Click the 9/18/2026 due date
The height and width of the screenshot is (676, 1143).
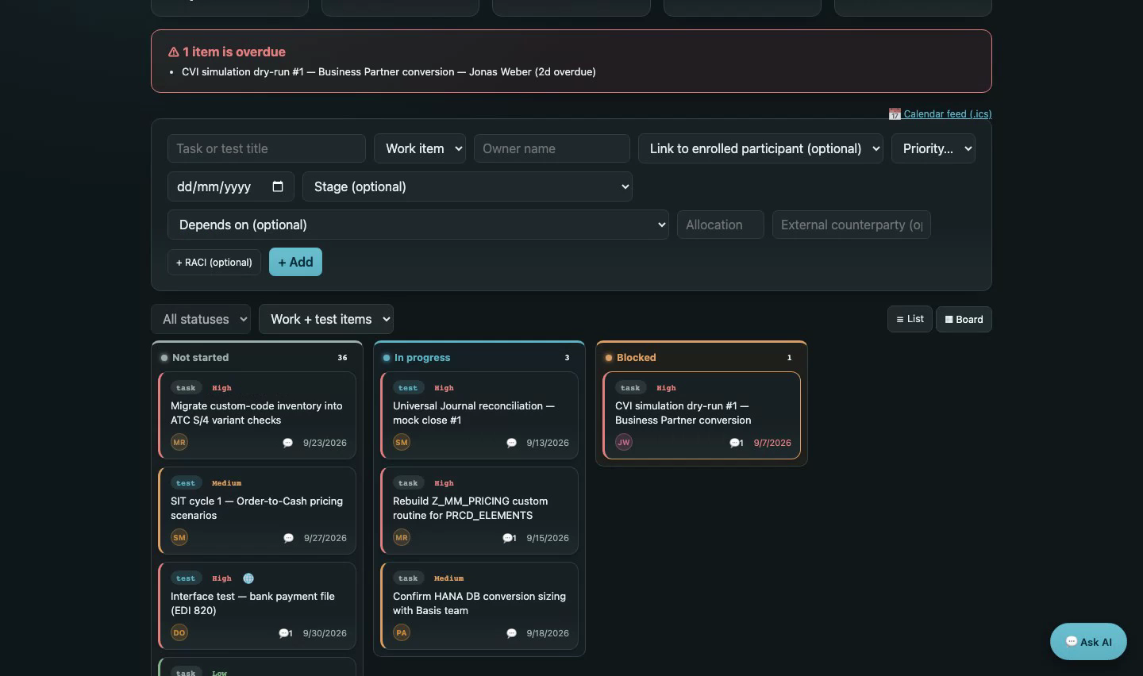tap(548, 633)
